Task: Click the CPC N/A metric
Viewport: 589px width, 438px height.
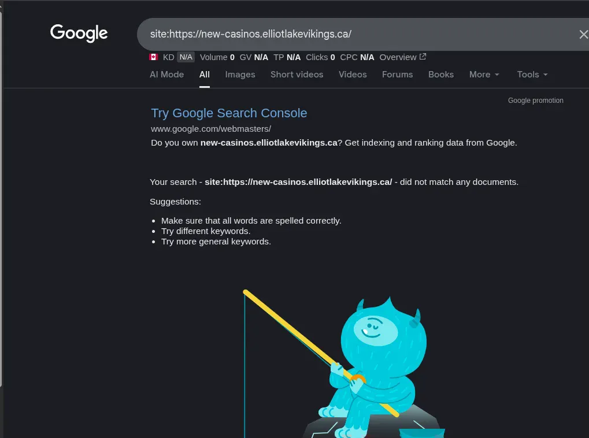Action: pos(357,57)
